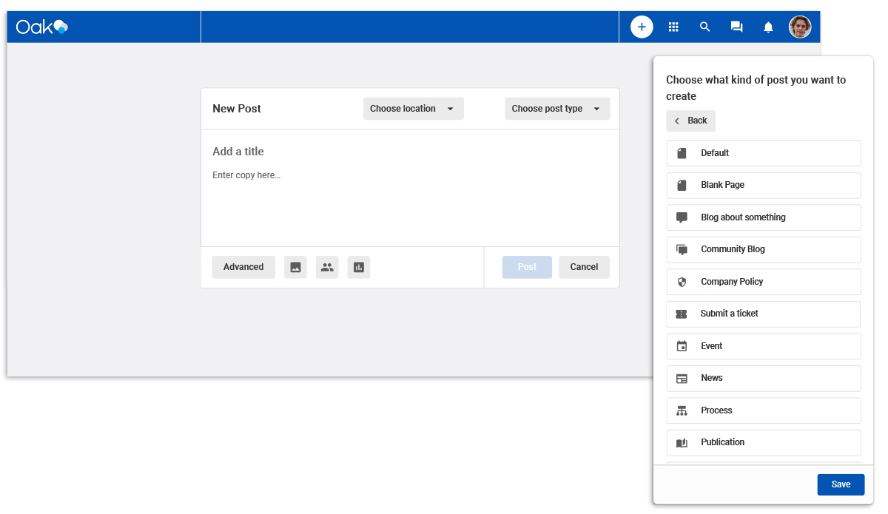Click the plus create-new icon in header
This screenshot has width=888, height=514.
642,27
